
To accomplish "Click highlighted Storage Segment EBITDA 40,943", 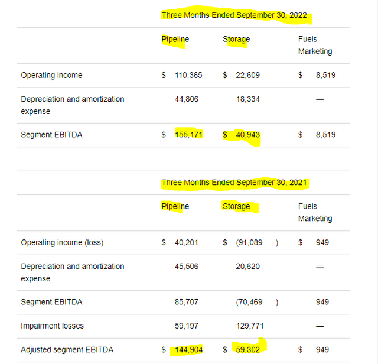I will tap(247, 135).
